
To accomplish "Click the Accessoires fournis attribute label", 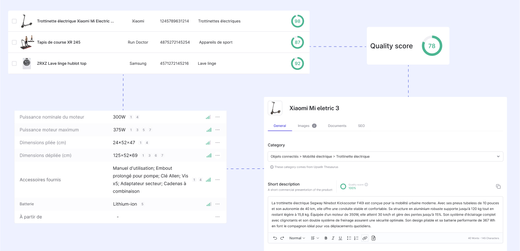I will click(x=40, y=180).
